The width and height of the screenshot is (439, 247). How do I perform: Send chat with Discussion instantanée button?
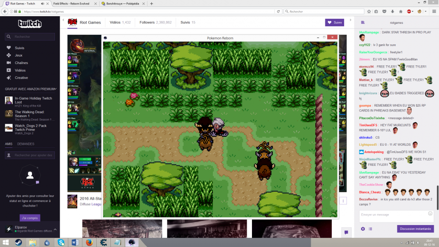click(x=415, y=229)
